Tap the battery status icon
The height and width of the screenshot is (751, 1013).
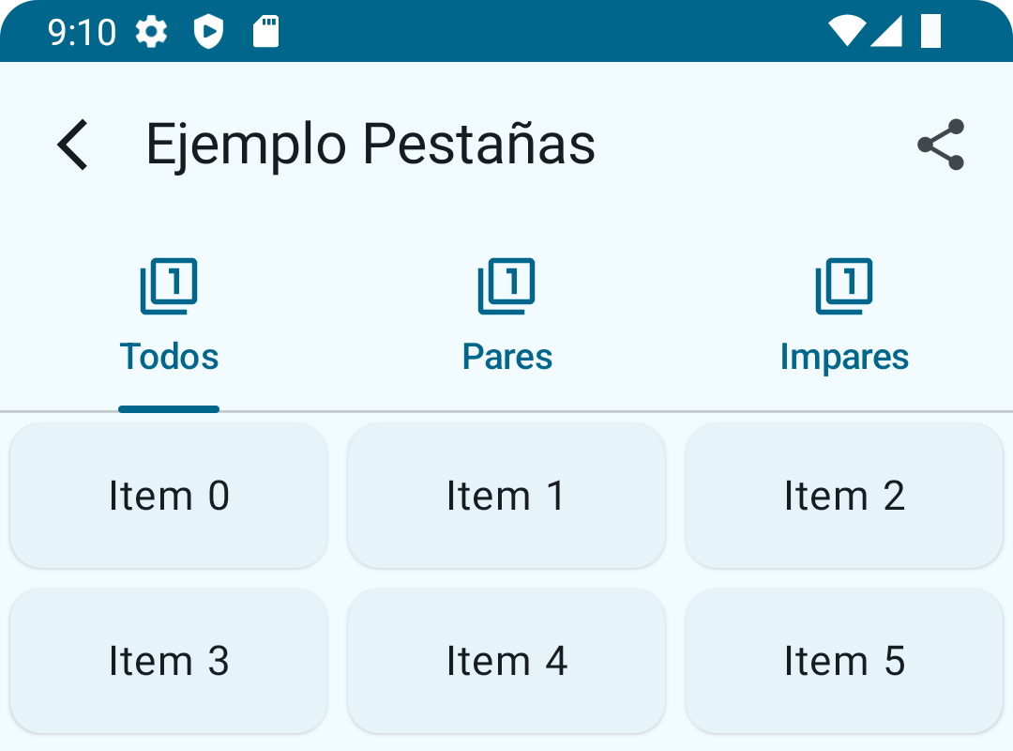930,31
